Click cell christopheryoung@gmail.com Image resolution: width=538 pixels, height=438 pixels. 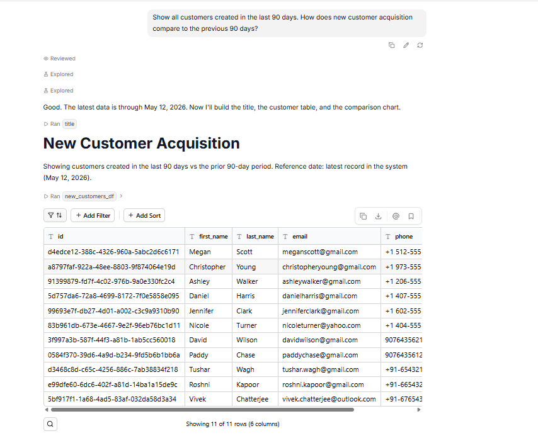[x=329, y=267]
